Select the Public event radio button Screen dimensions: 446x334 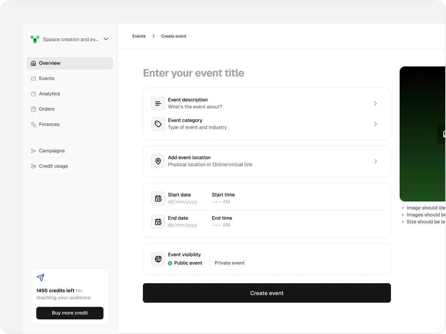pos(170,263)
